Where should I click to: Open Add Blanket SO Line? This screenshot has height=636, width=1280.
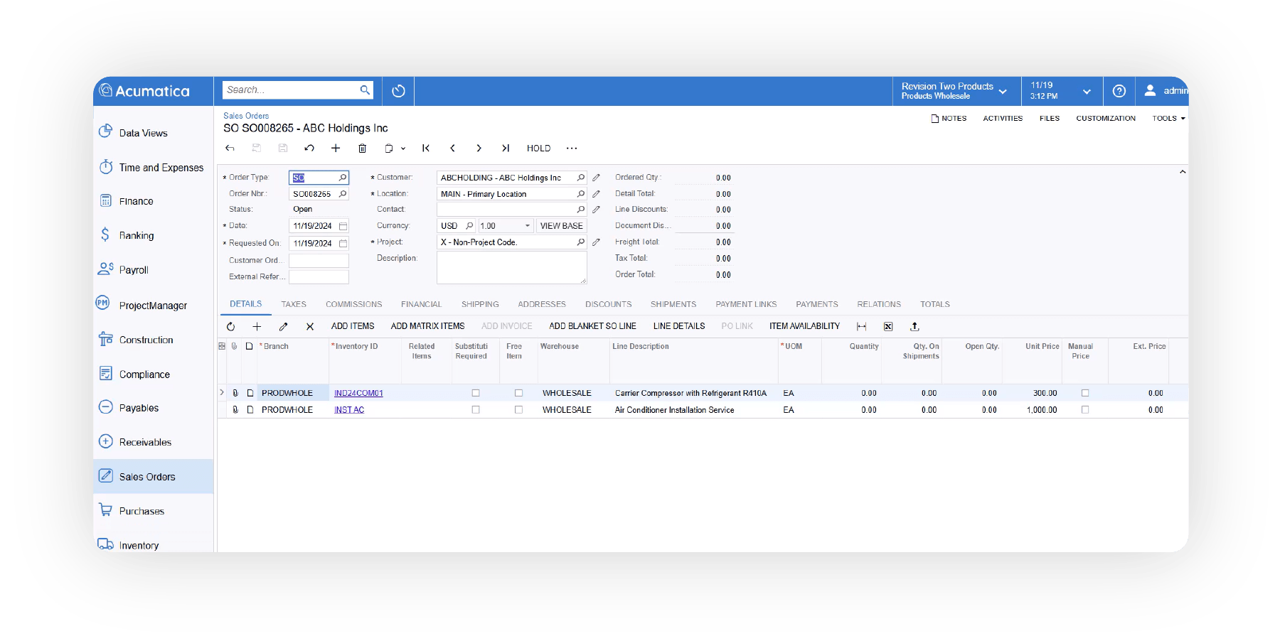(592, 326)
